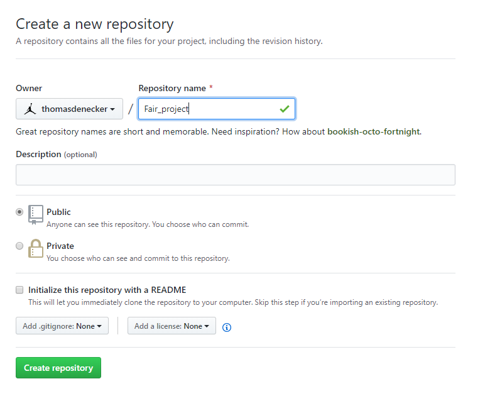Image resolution: width=485 pixels, height=396 pixels.
Task: Click into the Description text field
Action: point(236,175)
